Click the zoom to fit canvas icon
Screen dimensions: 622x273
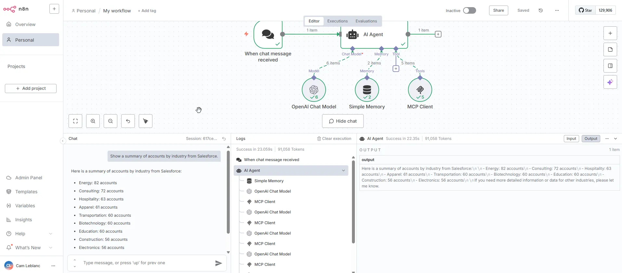(75, 121)
